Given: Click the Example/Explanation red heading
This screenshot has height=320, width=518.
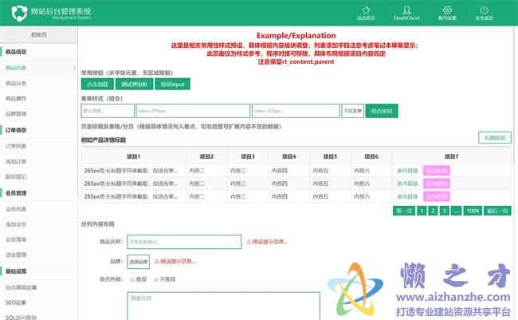Looking at the screenshot, I should pos(296,36).
